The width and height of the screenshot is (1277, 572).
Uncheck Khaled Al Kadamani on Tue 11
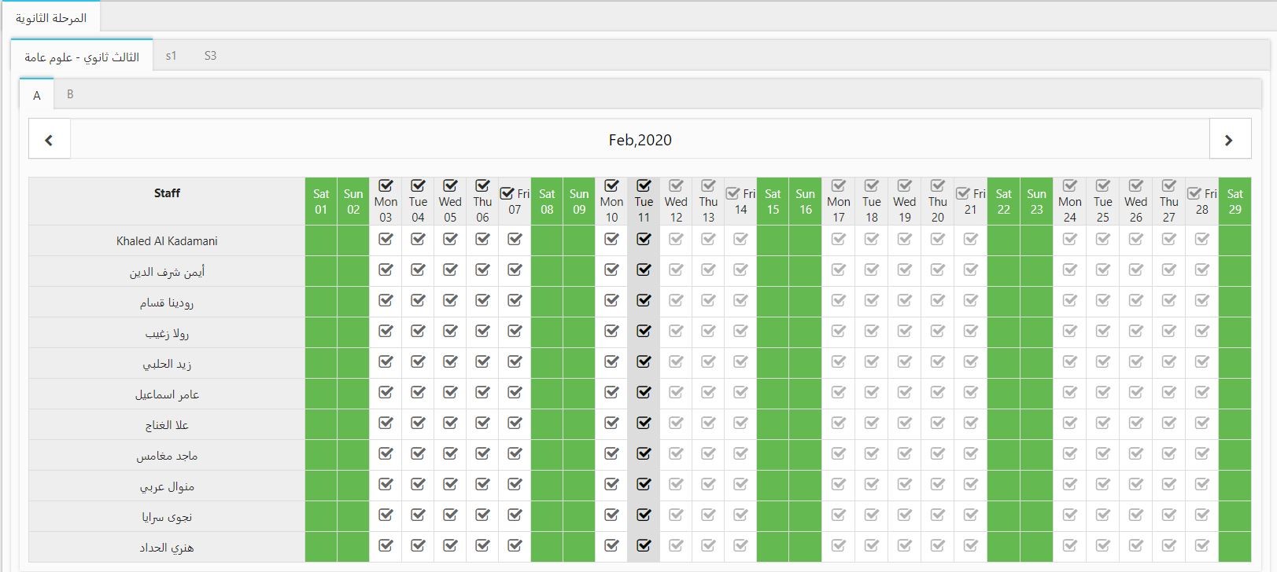tap(644, 240)
